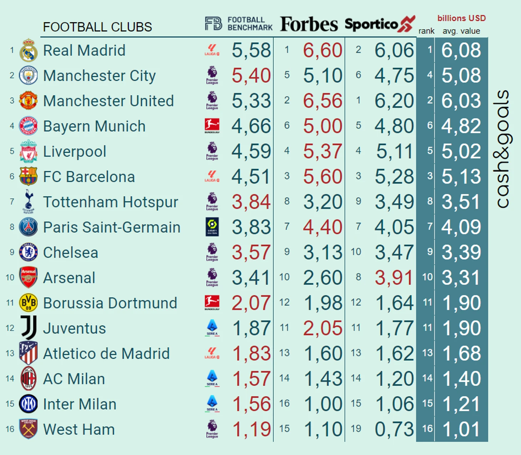Click the Juventus J logo
Screen dimensions: 521x455
pos(29,327)
